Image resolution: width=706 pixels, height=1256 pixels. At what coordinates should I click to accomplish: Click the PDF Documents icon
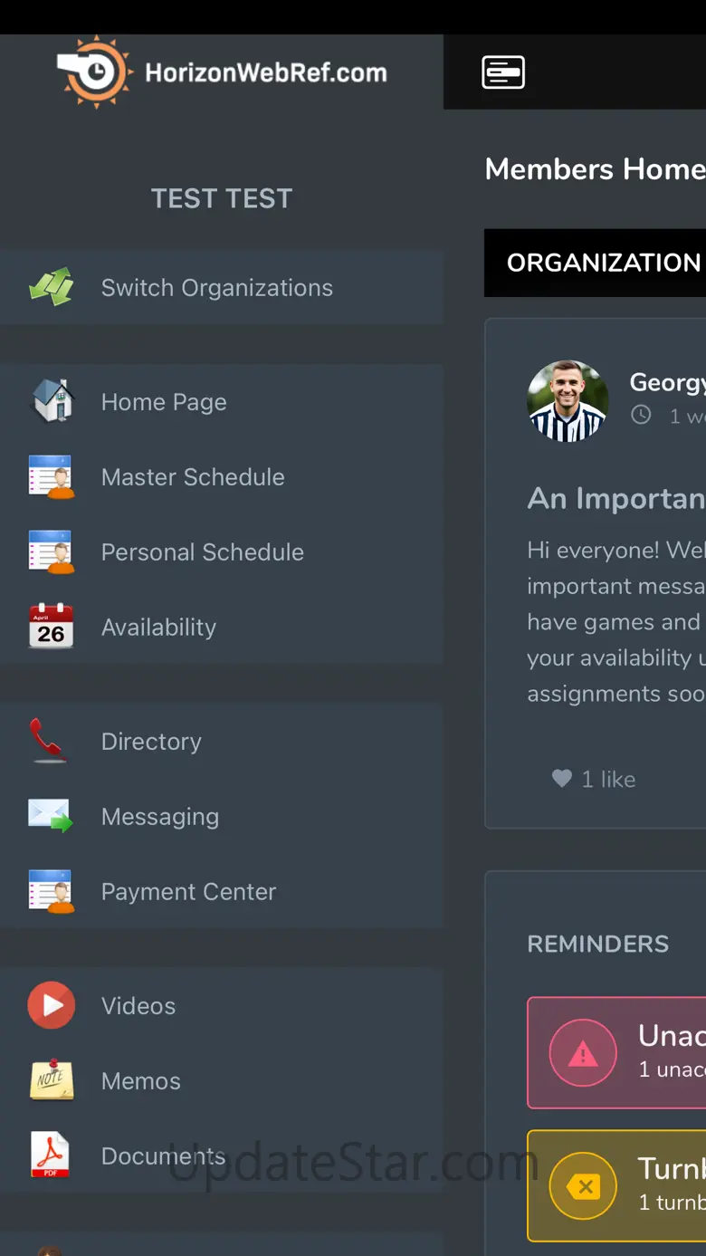pos(51,1155)
